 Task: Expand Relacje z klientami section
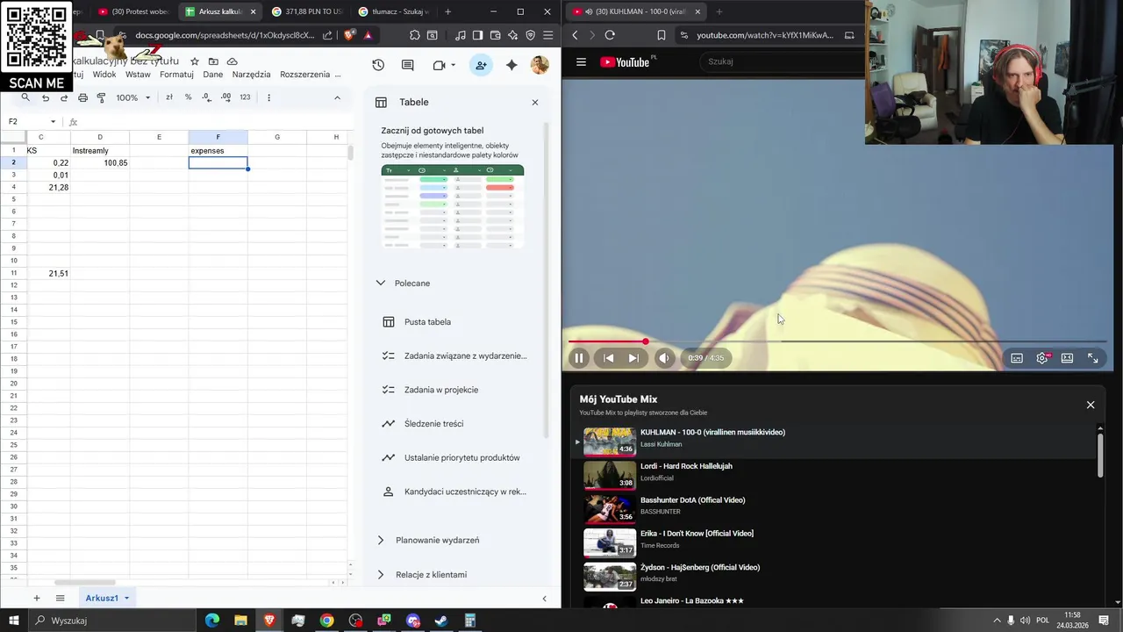pyautogui.click(x=380, y=575)
